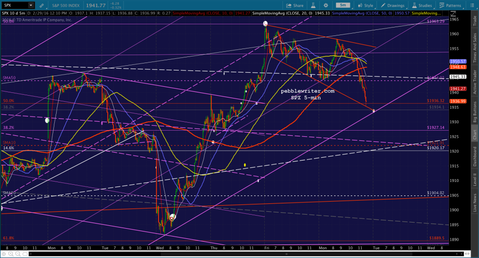Click the symbol link chain icon
The height and width of the screenshot is (258, 479).
pyautogui.click(x=42, y=6)
